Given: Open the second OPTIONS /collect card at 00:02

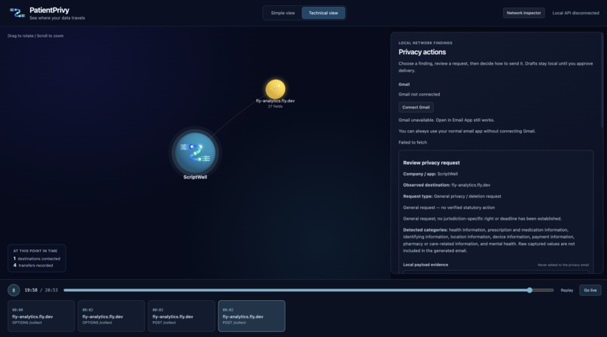Looking at the screenshot, I should click(x=111, y=316).
